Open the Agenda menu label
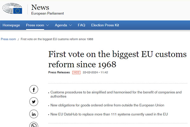 [x=61, y=25]
